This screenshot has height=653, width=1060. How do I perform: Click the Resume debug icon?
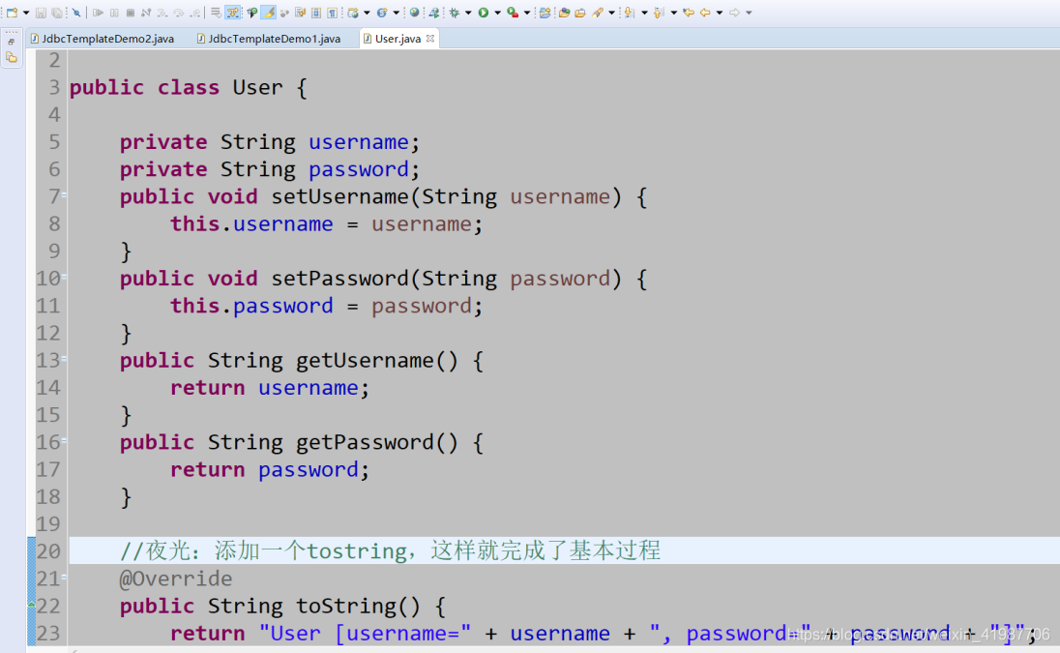pyautogui.click(x=98, y=13)
